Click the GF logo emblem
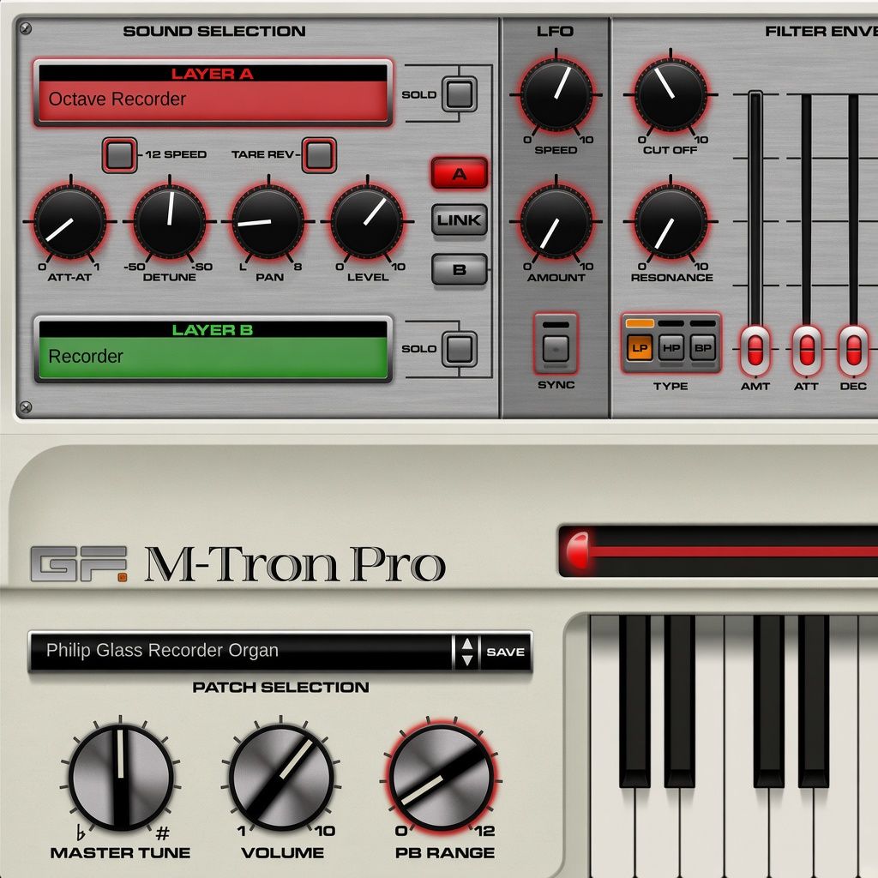 click(79, 564)
